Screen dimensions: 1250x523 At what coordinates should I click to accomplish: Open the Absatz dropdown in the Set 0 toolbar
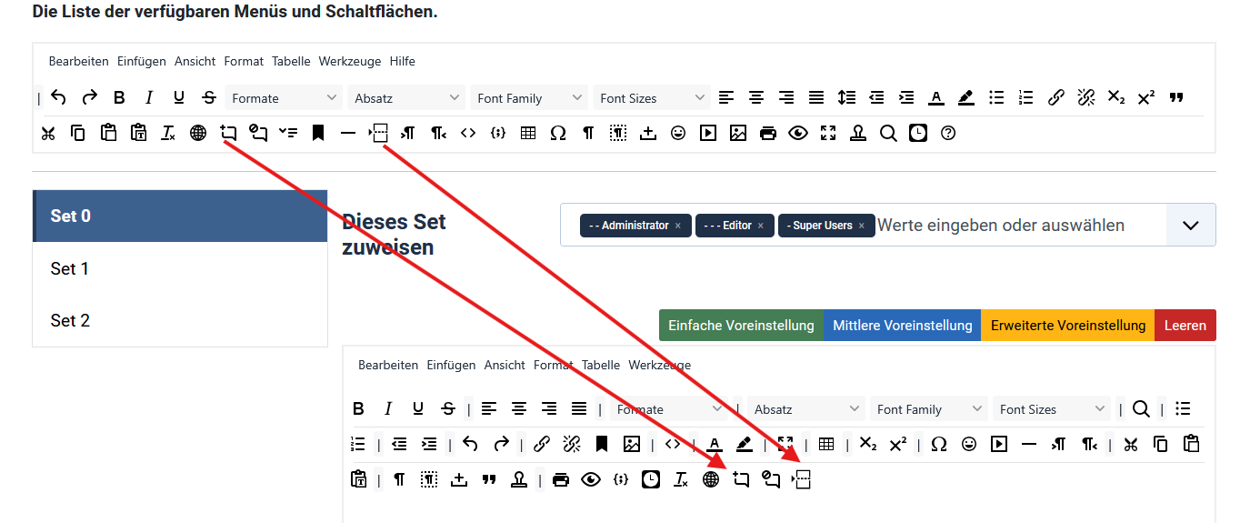[806, 409]
